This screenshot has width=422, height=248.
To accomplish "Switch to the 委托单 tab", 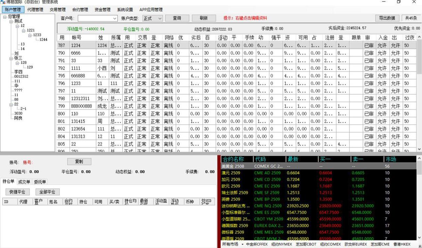I will click(x=40, y=182).
